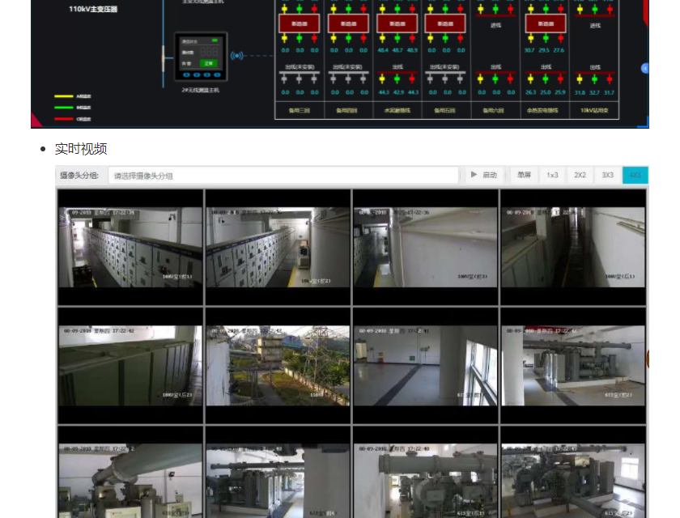Click the 10kV站用变 column label

pos(594,111)
